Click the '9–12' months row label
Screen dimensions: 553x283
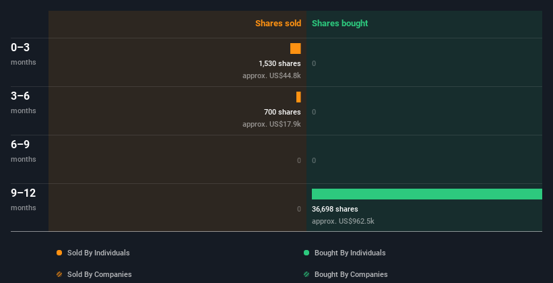click(24, 193)
